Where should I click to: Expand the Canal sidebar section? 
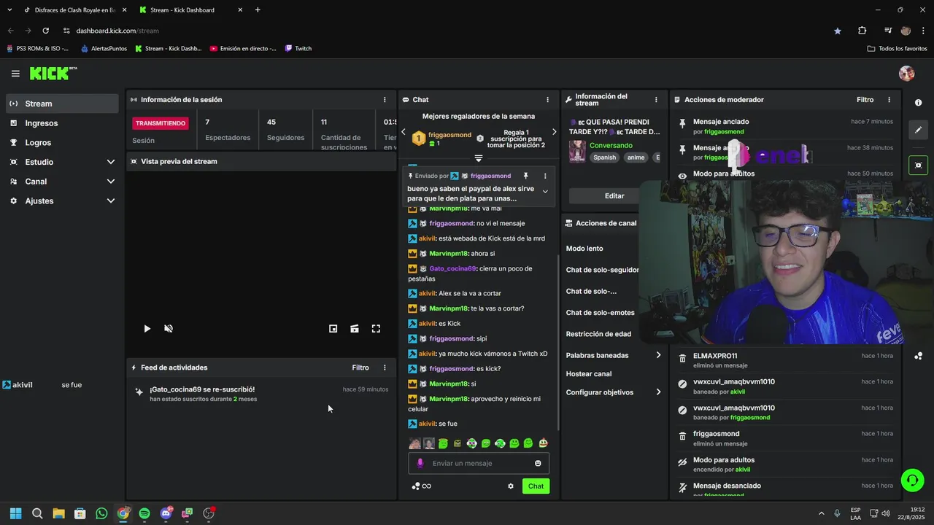click(62, 182)
